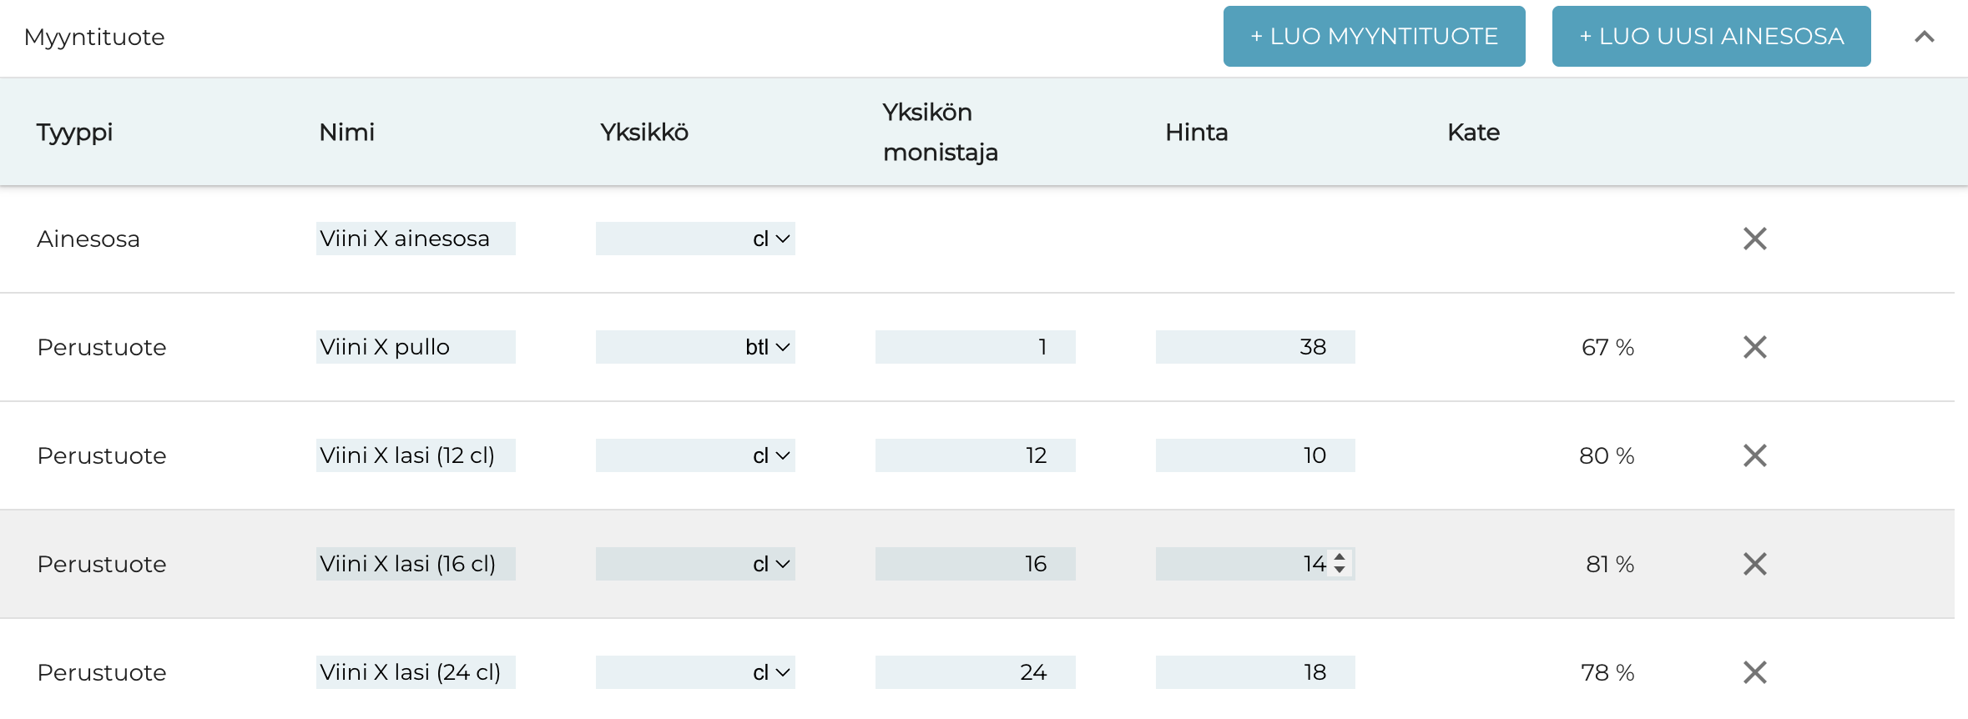Edit the Viini X pullo name field
This screenshot has height=719, width=1968.
point(416,348)
